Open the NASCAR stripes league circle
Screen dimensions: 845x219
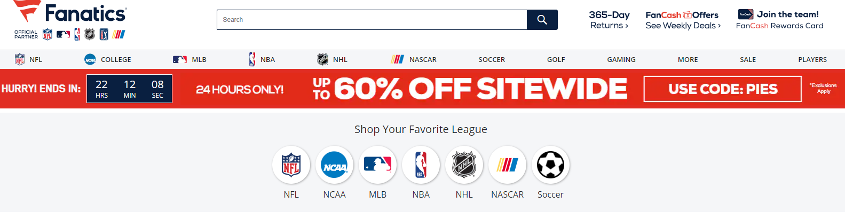point(508,165)
